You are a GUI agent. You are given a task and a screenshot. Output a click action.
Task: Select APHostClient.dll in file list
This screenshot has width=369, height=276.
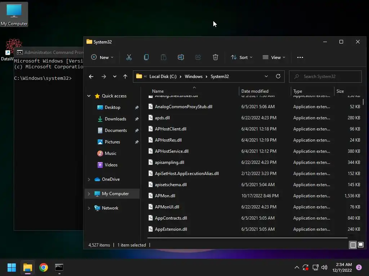170,129
